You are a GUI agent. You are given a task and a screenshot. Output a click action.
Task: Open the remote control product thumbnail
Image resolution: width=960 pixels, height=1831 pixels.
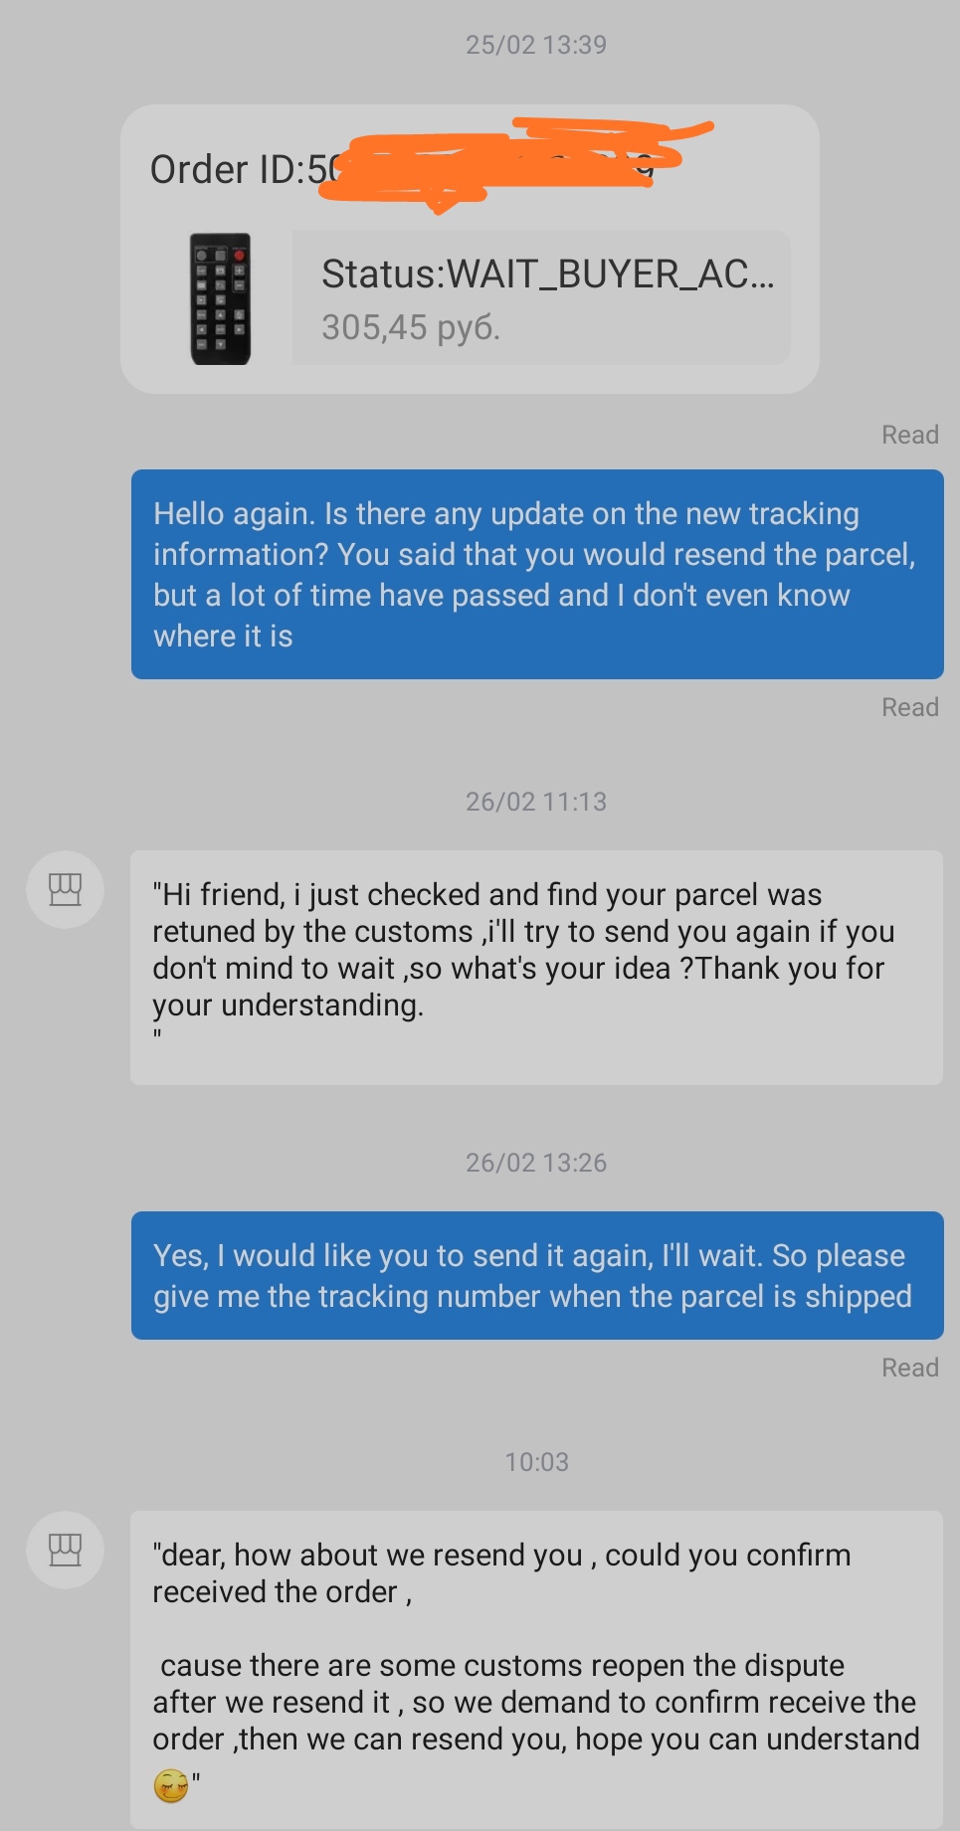click(220, 299)
